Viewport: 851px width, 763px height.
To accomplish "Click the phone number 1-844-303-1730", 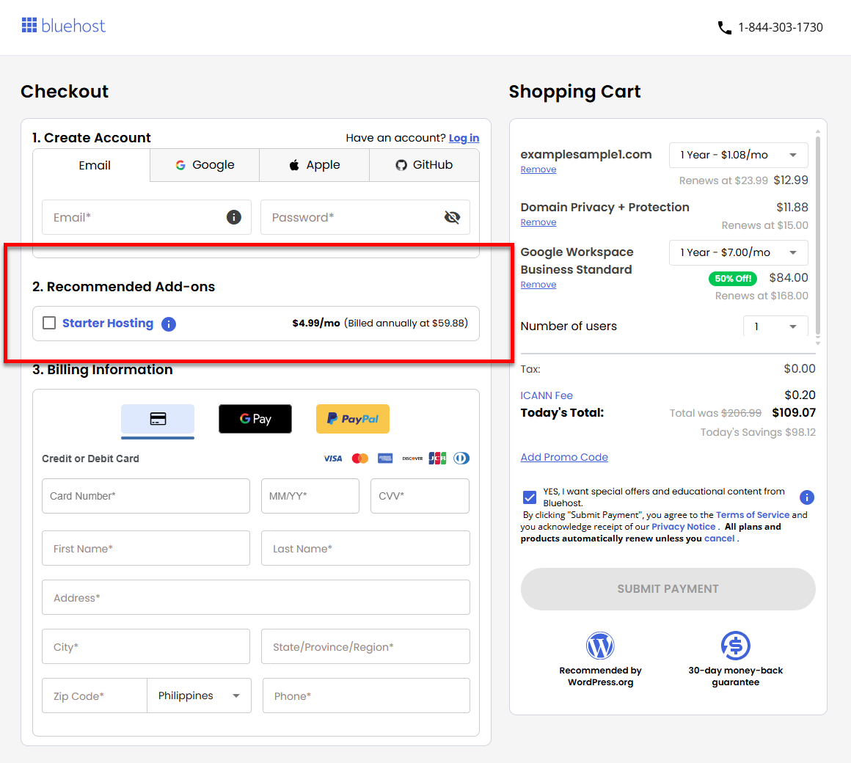I will (781, 27).
